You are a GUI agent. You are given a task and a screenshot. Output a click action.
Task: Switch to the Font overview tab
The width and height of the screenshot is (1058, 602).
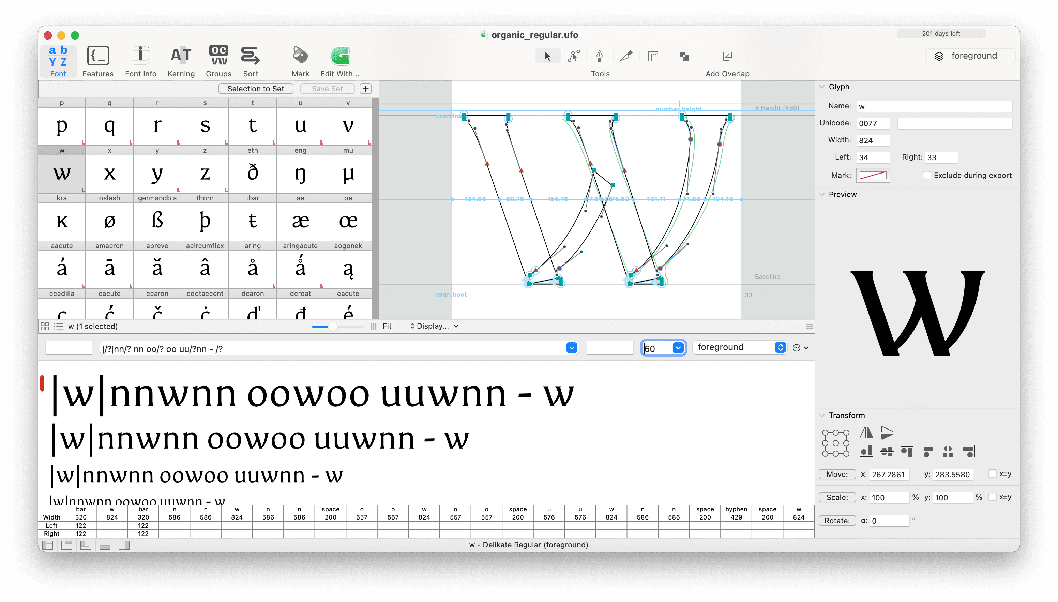click(x=58, y=61)
